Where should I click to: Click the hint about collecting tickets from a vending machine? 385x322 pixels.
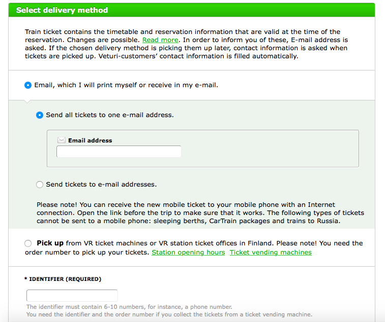pyautogui.click(x=169, y=314)
